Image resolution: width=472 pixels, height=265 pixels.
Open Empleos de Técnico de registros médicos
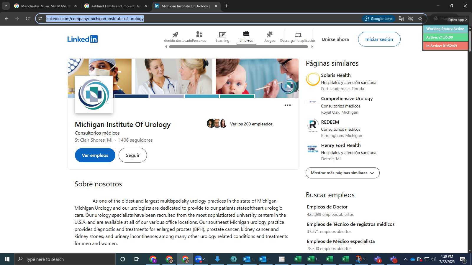pos(350,224)
